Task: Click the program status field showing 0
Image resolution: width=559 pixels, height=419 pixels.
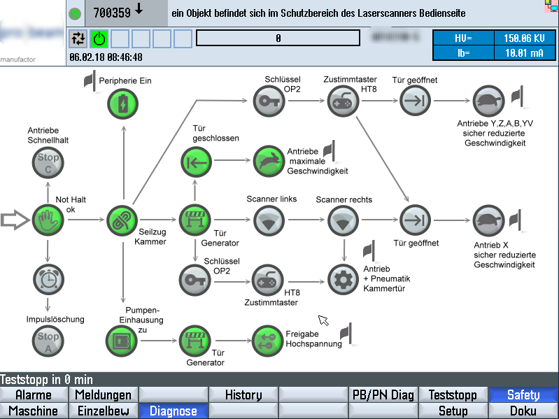Action: (x=278, y=38)
